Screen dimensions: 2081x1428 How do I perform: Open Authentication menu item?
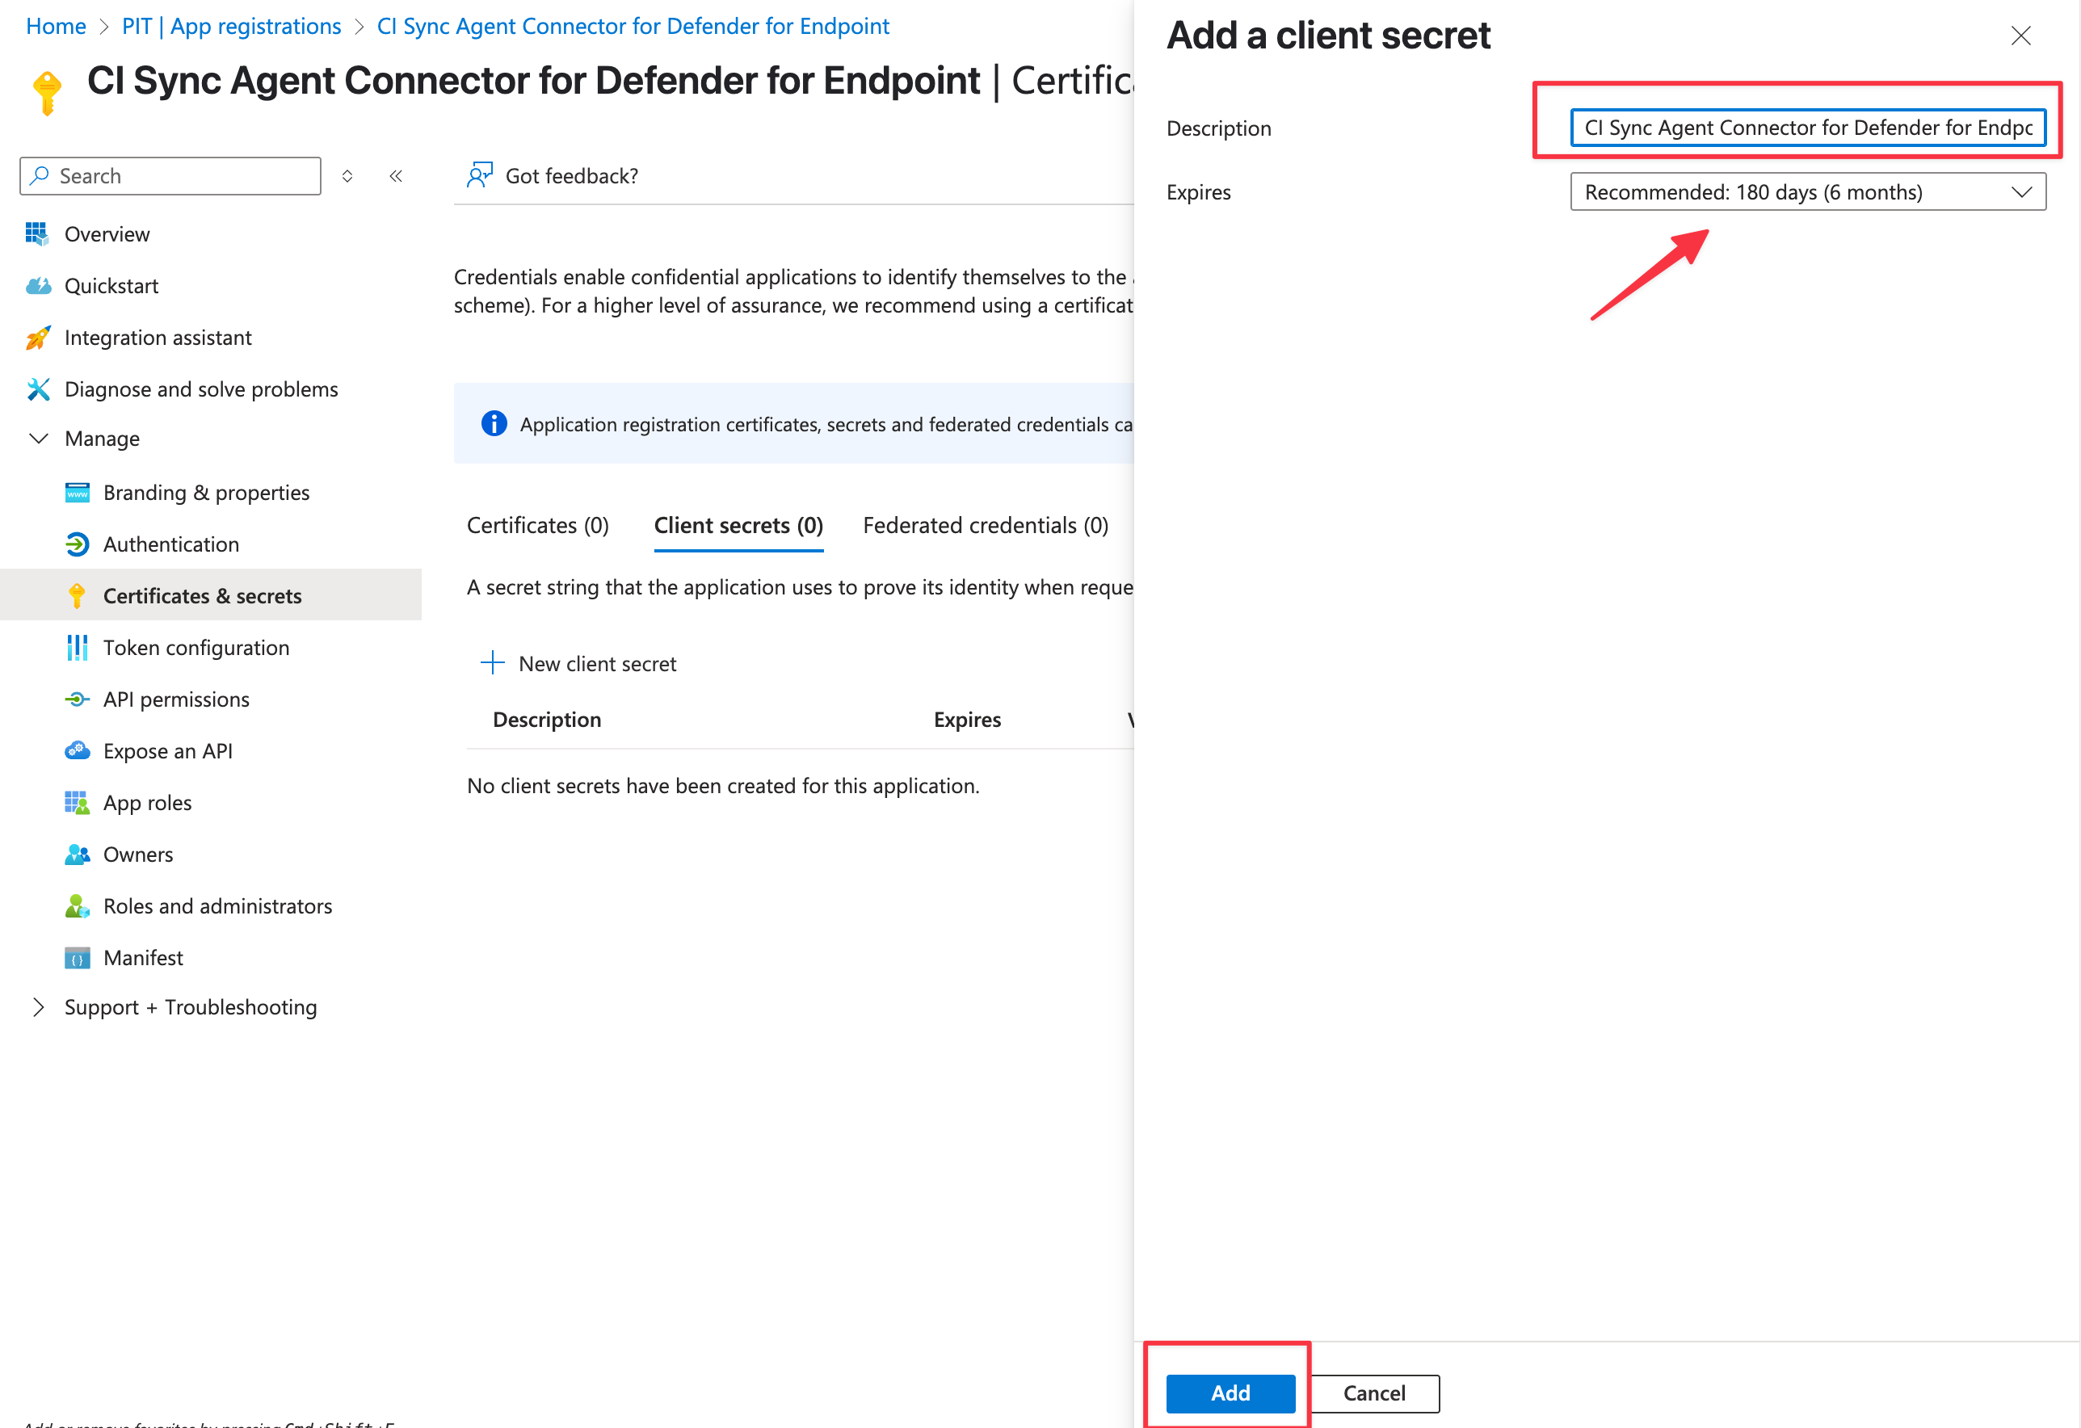tap(171, 544)
